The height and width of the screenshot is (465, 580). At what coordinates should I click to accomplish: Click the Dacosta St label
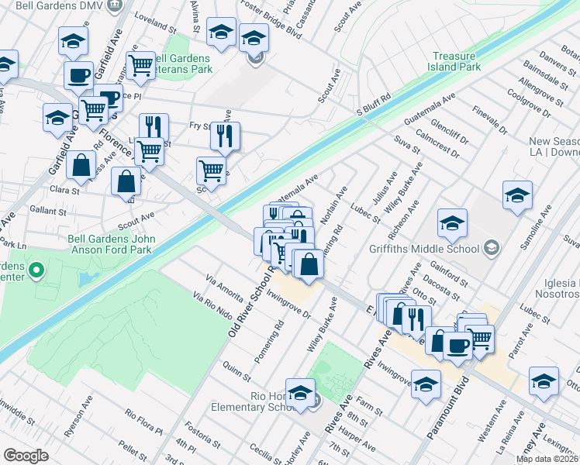[441, 288]
